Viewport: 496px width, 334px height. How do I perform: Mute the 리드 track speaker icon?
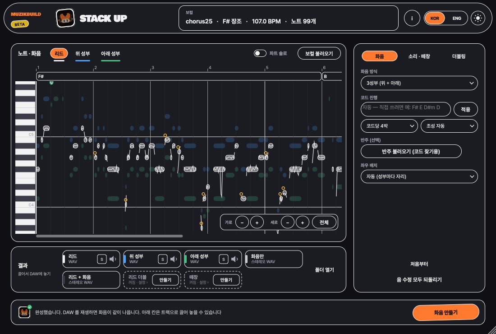tap(113, 259)
